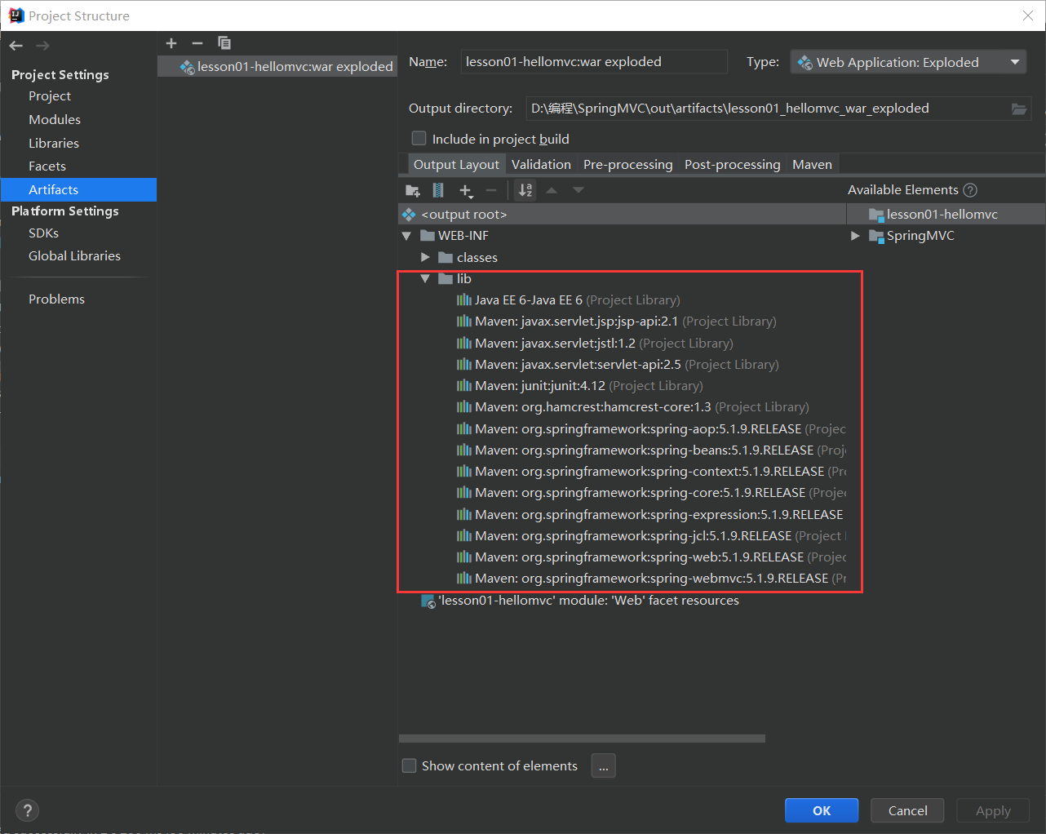Viewport: 1046px width, 834px height.
Task: Select lesson01-hellomvc:war exploded artifact
Action: (x=277, y=67)
